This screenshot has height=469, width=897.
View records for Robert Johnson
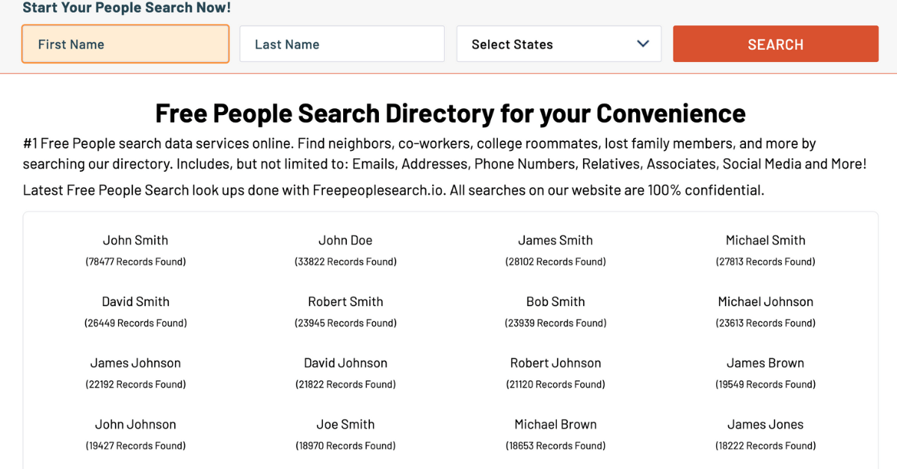pos(555,362)
